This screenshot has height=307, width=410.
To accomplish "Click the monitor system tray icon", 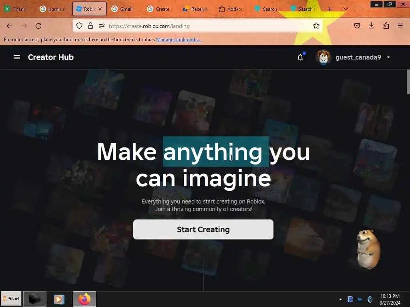I will [360, 299].
